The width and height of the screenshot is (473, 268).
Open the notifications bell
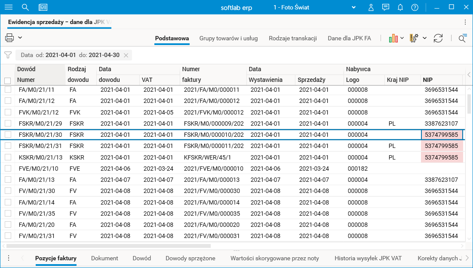(x=400, y=8)
